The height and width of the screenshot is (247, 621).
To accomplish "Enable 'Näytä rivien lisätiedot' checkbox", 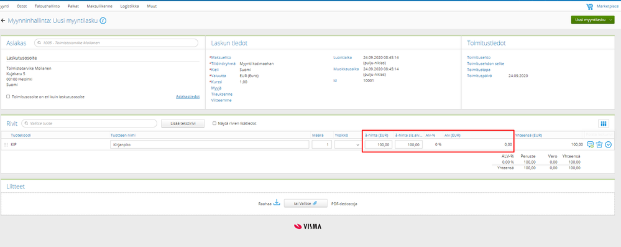I will coord(214,123).
